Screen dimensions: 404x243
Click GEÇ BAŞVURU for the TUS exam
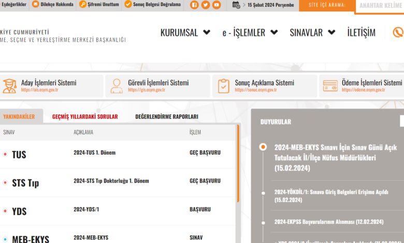click(205, 153)
